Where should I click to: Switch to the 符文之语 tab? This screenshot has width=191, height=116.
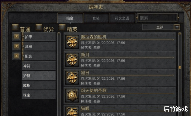coord(122,18)
